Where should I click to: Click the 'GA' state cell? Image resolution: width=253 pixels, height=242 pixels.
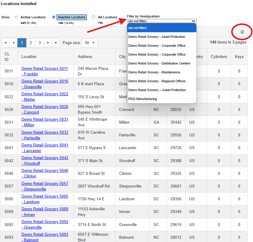pyautogui.click(x=158, y=122)
